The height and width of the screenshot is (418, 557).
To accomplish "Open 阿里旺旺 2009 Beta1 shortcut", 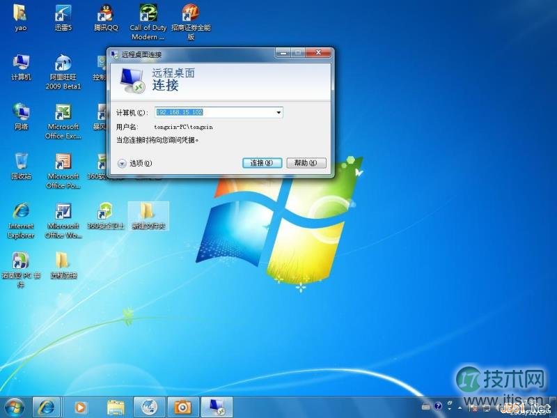I will [63, 72].
